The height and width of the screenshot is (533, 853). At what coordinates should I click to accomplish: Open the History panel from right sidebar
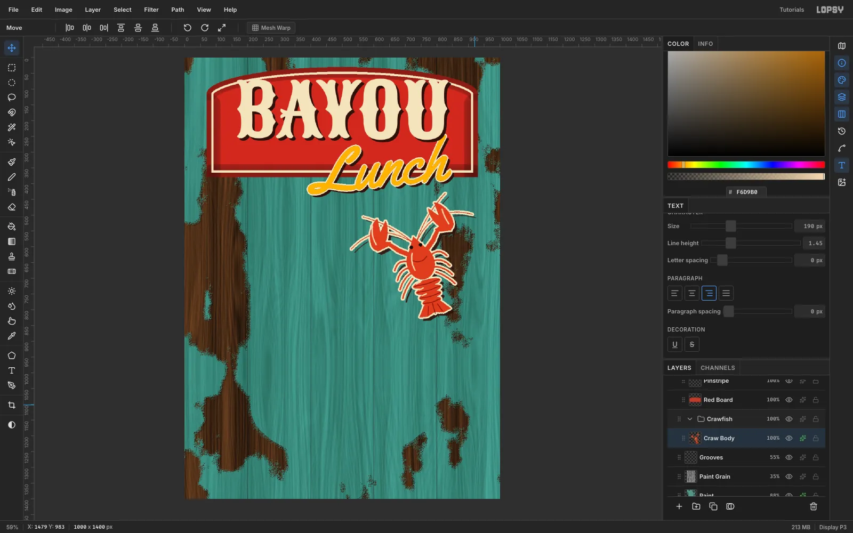coord(842,131)
